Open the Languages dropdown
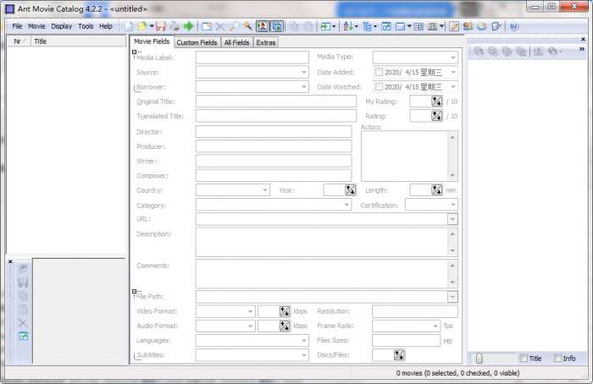This screenshot has width=593, height=384. 303,341
